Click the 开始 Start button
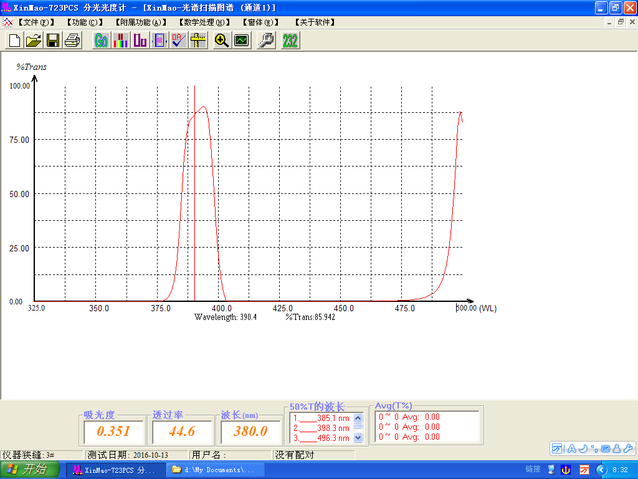Viewport: 638px width, 479px height. coord(29,470)
